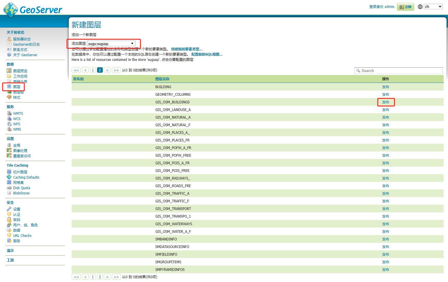448x282 pixels.
Task: Click the Caching Defaults globe icon
Action: [x=9, y=177]
